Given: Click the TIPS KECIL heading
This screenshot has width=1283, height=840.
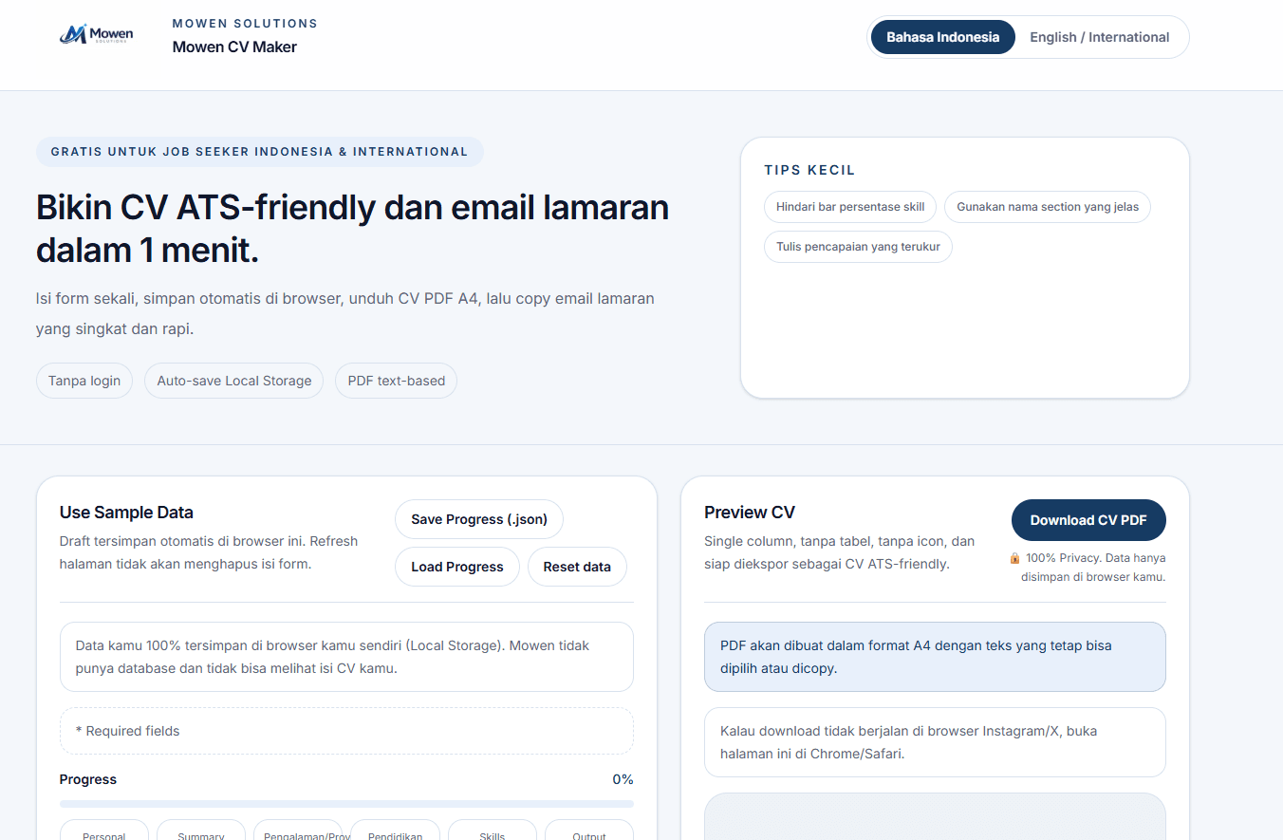Looking at the screenshot, I should tap(809, 170).
